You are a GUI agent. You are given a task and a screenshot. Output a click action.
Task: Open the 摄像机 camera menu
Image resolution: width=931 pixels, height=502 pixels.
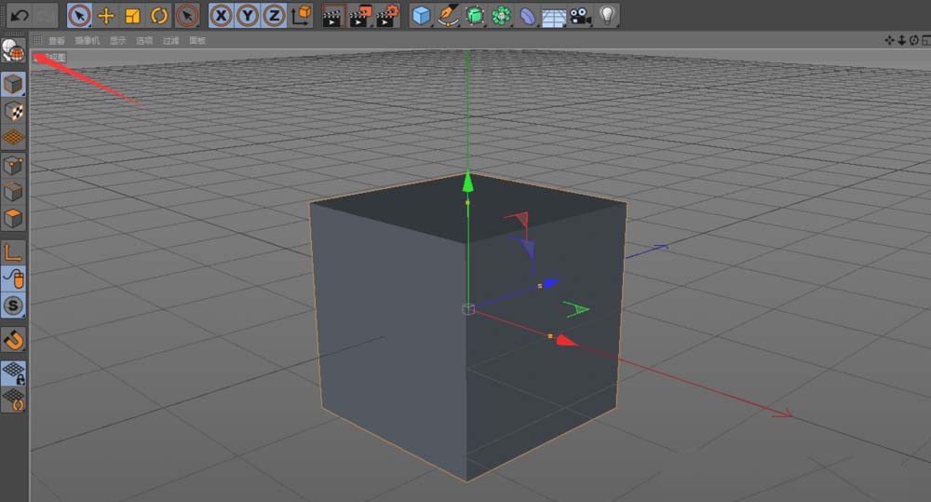point(86,41)
